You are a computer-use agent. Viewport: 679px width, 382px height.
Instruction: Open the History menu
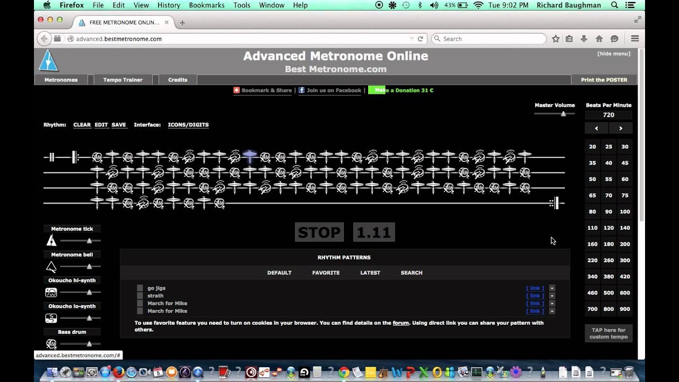tap(169, 5)
